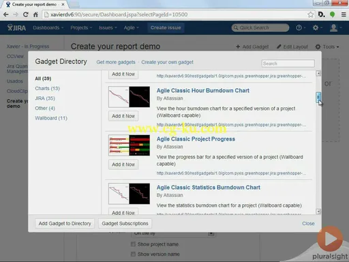Open the browser home page icon
This screenshot has height=262, width=349.
click(x=35, y=14)
